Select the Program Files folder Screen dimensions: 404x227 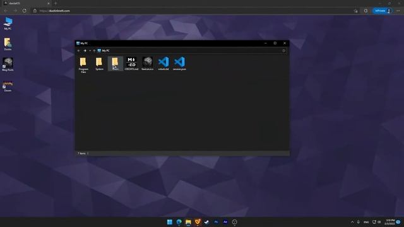click(x=83, y=65)
